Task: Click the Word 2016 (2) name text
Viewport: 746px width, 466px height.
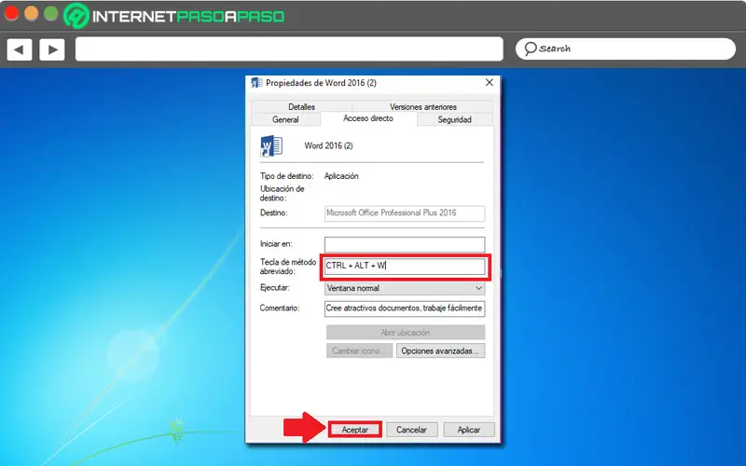Action: [329, 145]
